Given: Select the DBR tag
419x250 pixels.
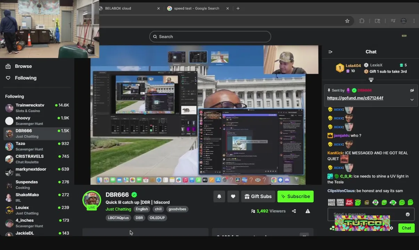Looking at the screenshot, I should coord(139,218).
